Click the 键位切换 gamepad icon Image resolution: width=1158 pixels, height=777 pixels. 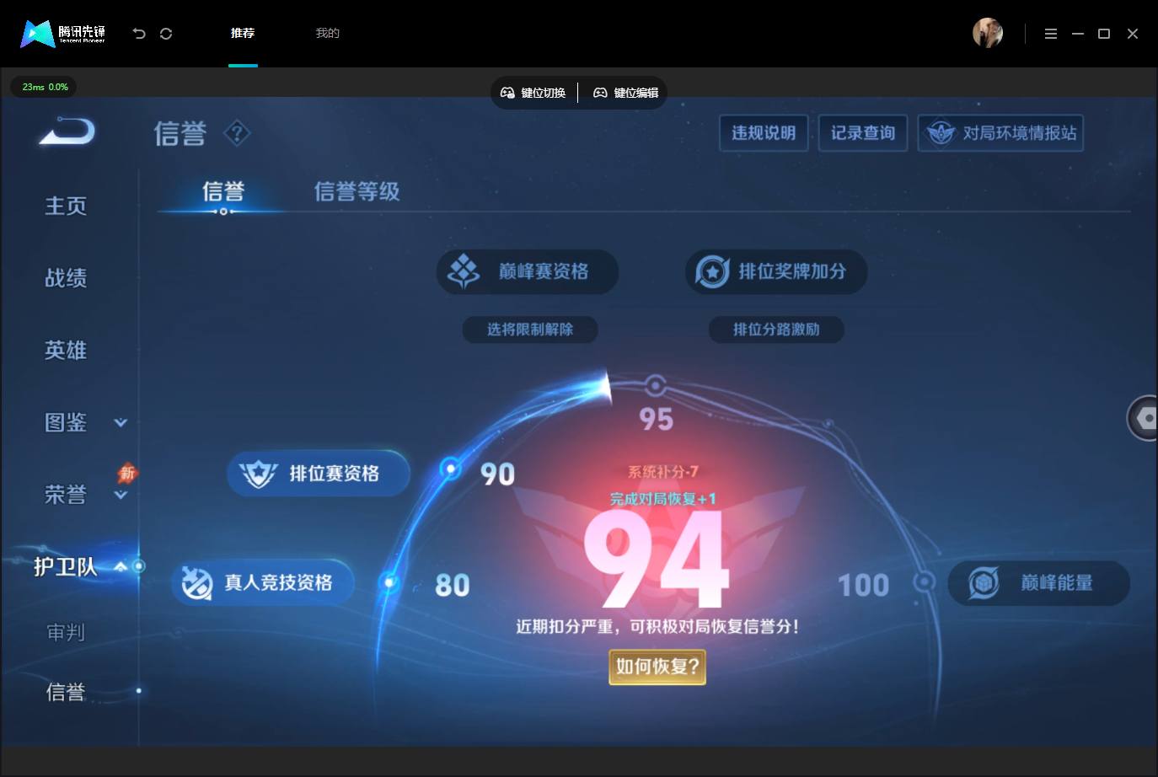[507, 93]
